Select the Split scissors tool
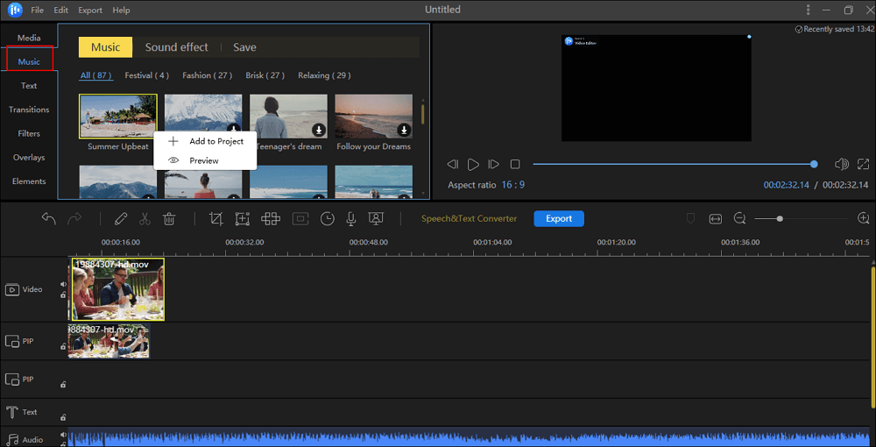 tap(145, 218)
